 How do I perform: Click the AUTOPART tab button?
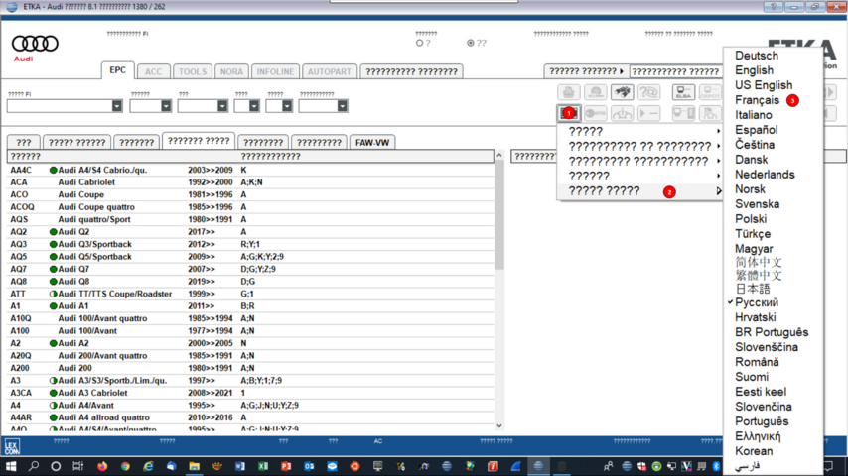330,71
